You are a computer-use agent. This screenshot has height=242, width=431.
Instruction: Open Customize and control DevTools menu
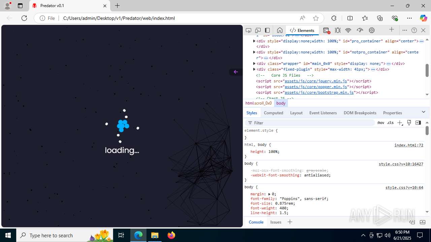(x=405, y=30)
